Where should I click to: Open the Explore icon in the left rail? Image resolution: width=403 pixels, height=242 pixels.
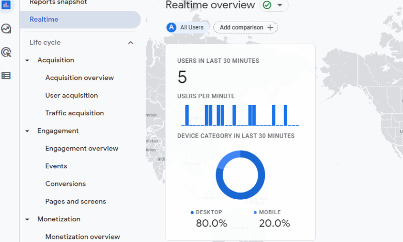pos(6,29)
